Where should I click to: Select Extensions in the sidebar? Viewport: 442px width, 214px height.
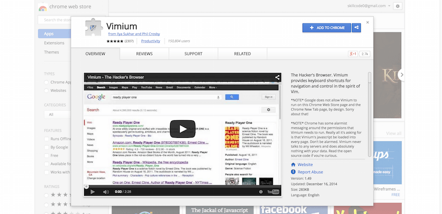click(54, 43)
